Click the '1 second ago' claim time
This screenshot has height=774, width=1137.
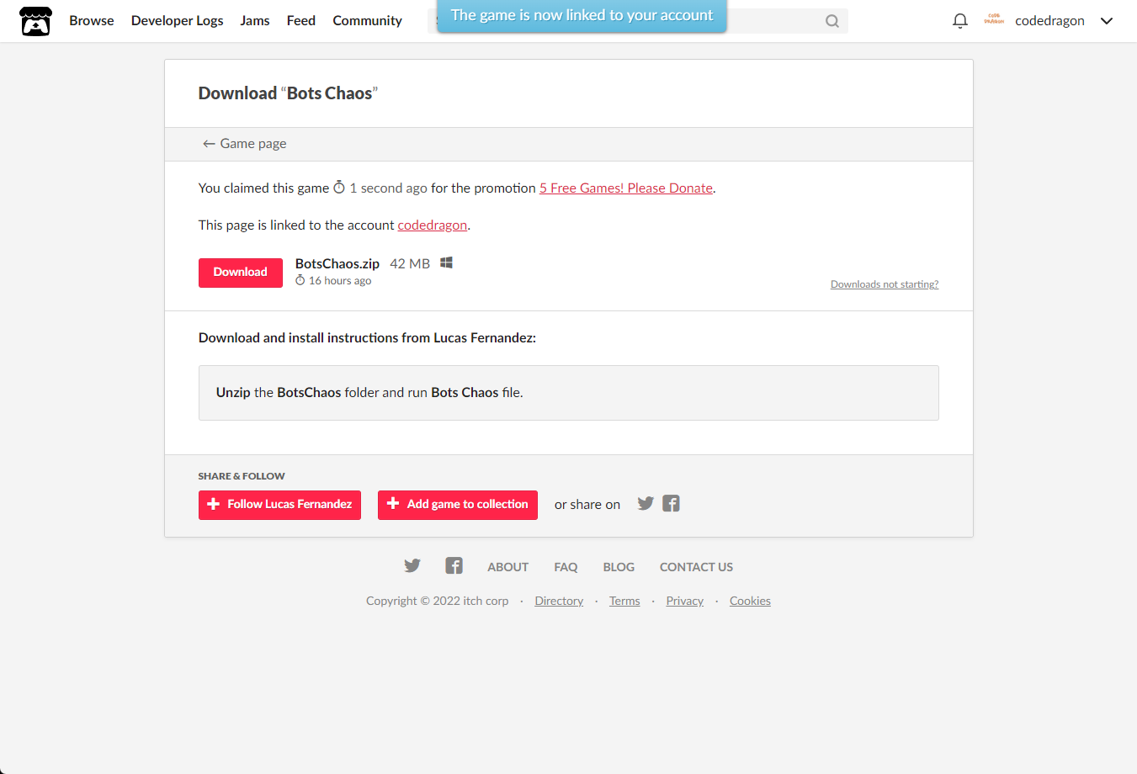coord(389,188)
